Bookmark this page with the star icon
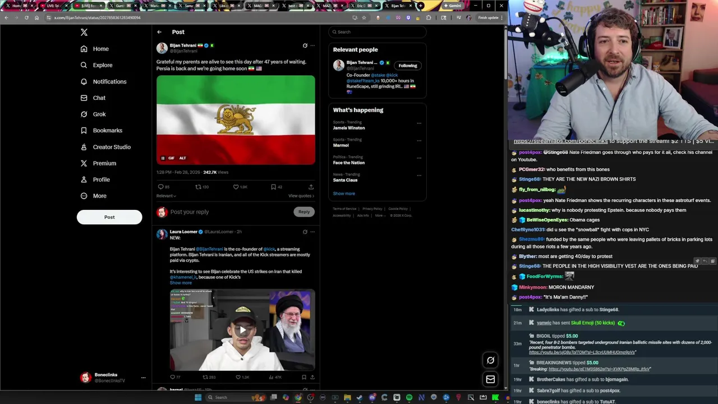The width and height of the screenshot is (718, 404). click(x=364, y=17)
